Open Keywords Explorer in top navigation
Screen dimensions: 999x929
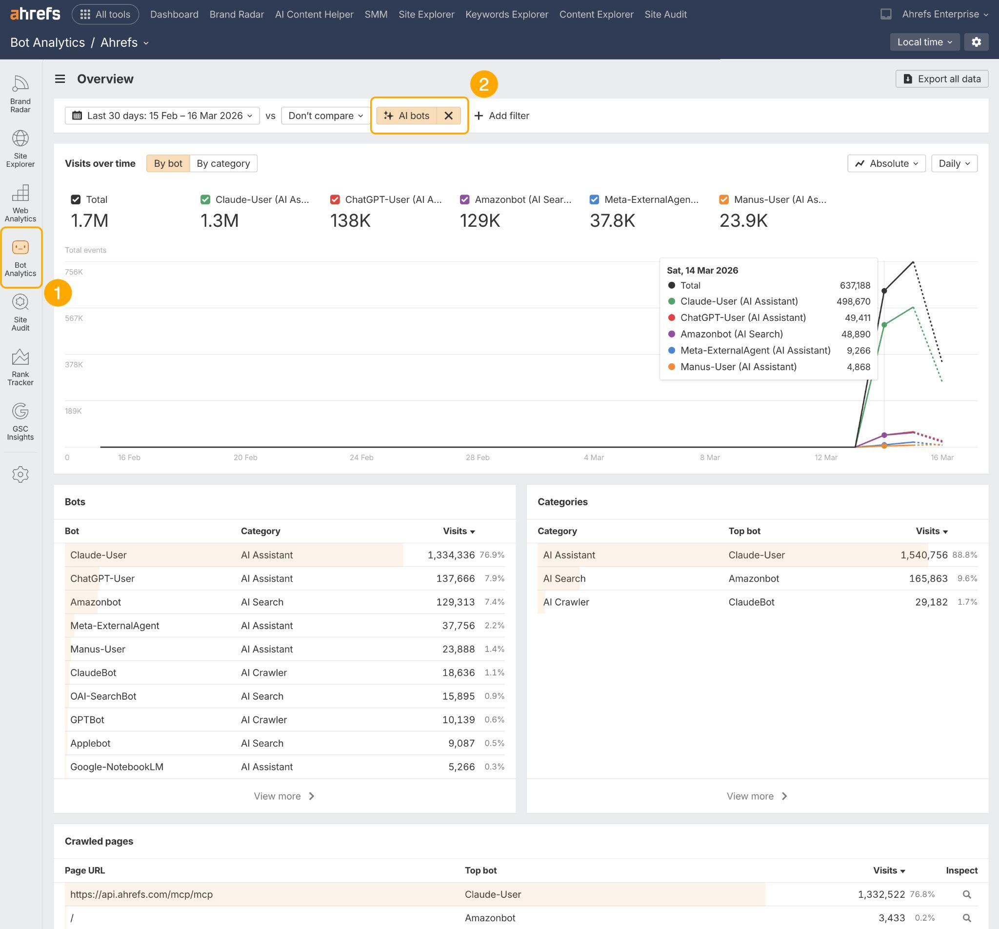[x=506, y=14]
